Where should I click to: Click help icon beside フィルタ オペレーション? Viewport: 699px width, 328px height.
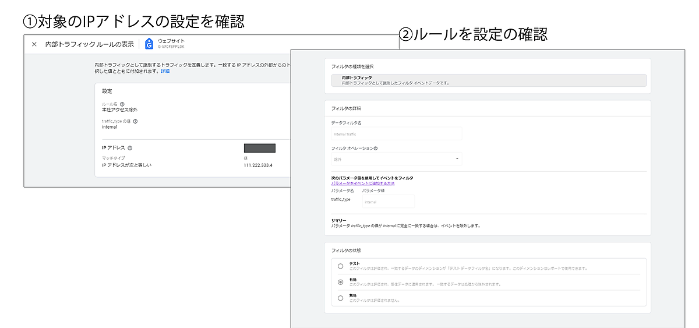(x=376, y=149)
